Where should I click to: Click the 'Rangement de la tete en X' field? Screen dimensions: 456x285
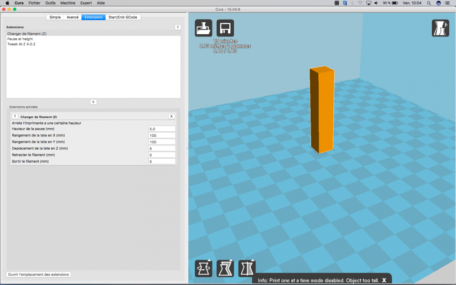pyautogui.click(x=162, y=135)
